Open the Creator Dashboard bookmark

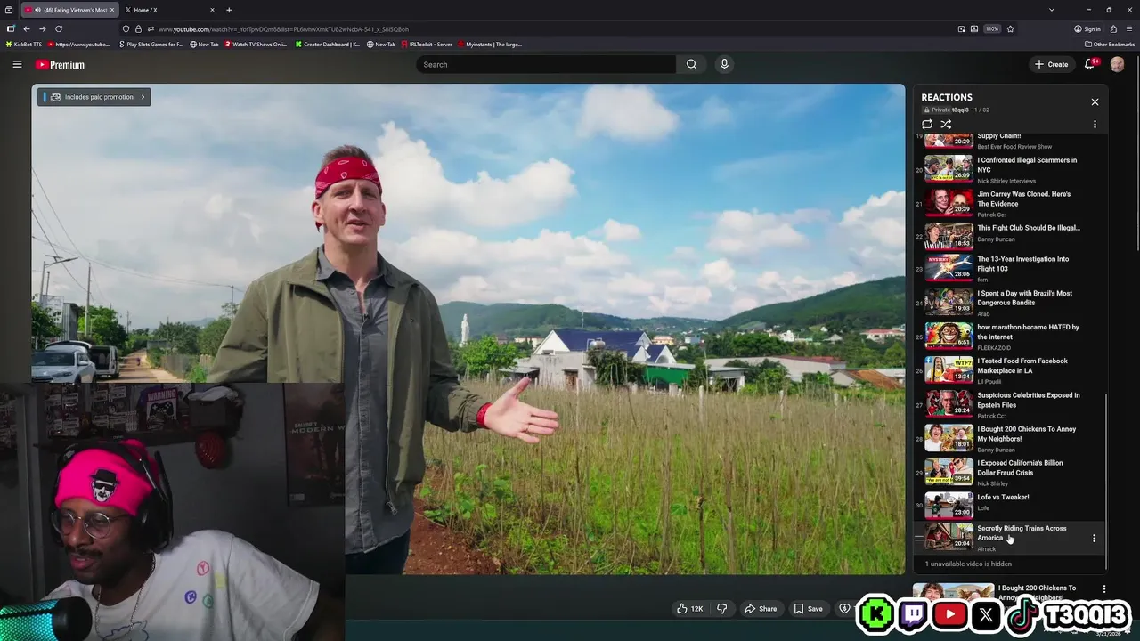[327, 44]
